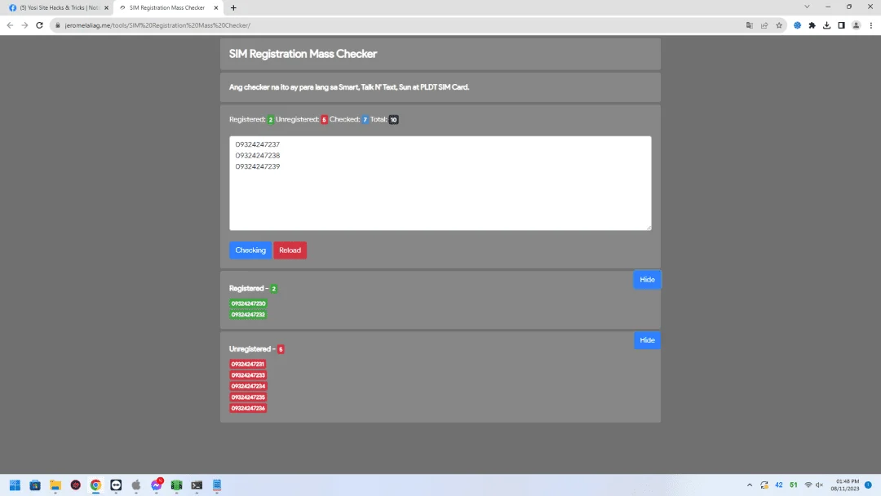Screen dimensions: 881x496
Task: Open the Extensions puzzle icon
Action: pyautogui.click(x=812, y=25)
